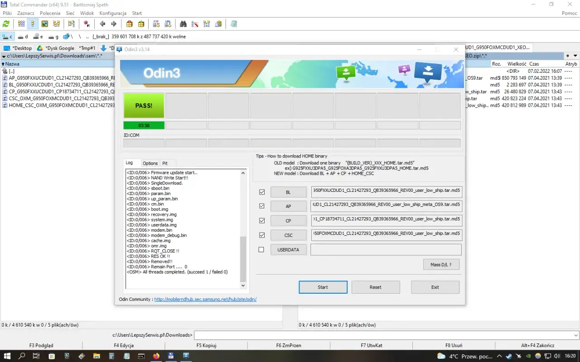Click the synchronize directories icon
This screenshot has width=580, height=362.
coord(207,24)
